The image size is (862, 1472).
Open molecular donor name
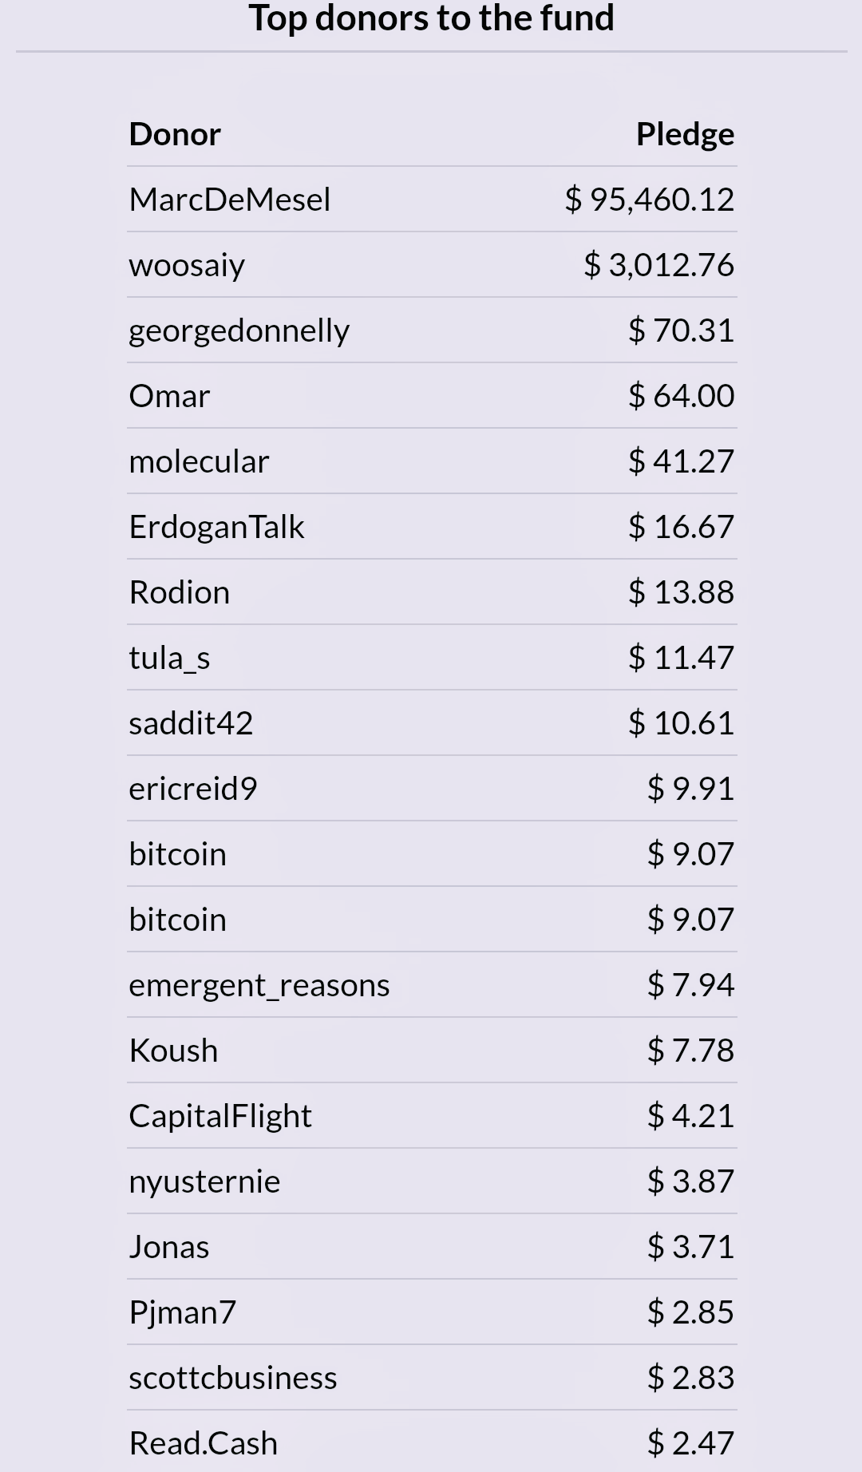click(x=199, y=461)
